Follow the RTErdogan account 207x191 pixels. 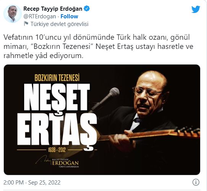click(69, 16)
